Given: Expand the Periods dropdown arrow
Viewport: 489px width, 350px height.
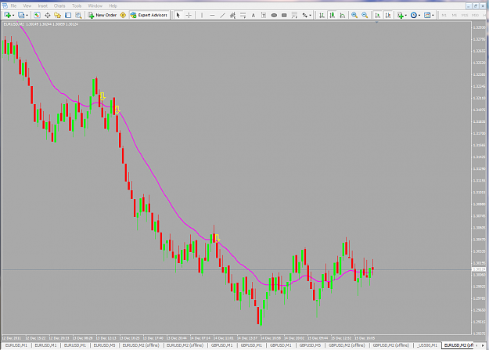Looking at the screenshot, I should [x=419, y=16].
